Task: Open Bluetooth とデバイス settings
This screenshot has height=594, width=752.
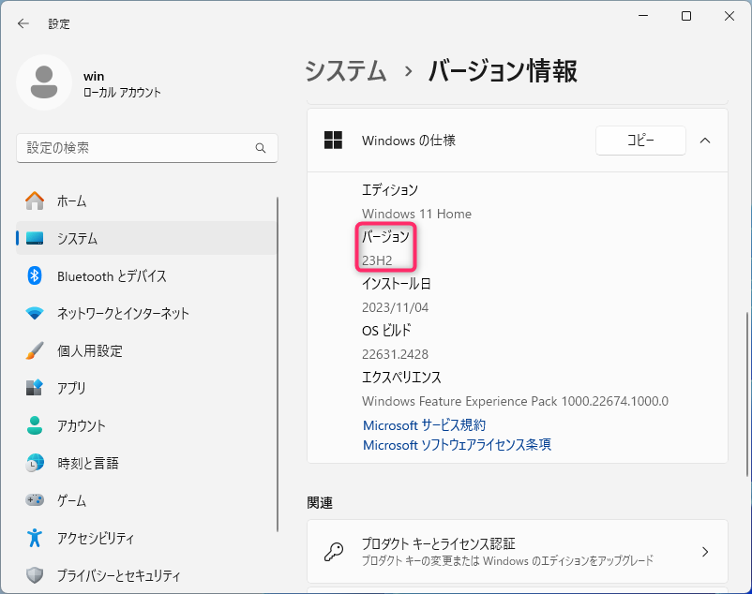Action: tap(146, 276)
